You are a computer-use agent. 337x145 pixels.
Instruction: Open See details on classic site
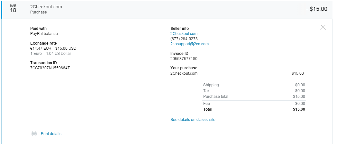193,120
